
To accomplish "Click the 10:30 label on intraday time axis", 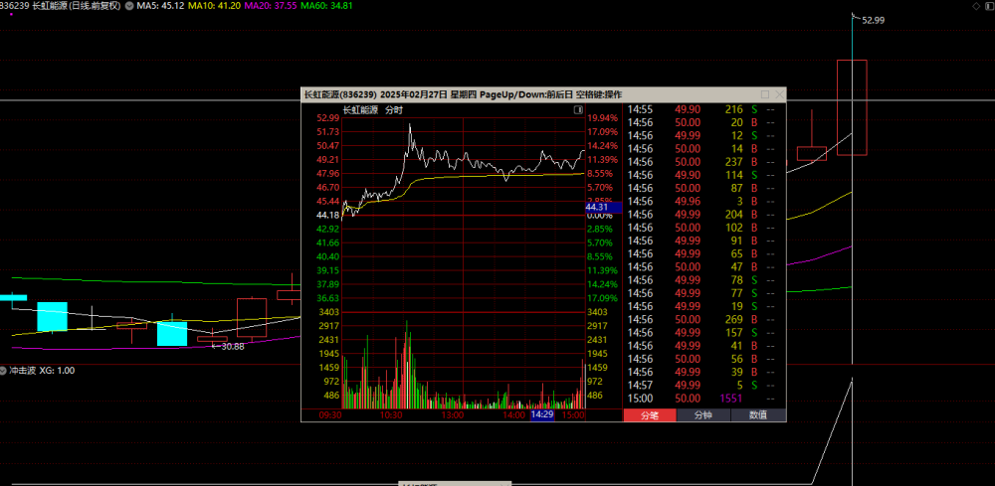I will [x=391, y=415].
